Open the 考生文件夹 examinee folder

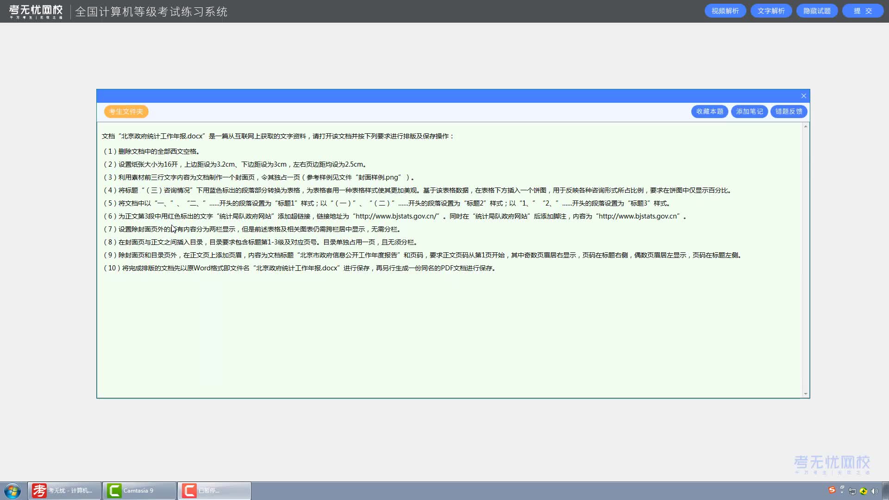pos(126,112)
